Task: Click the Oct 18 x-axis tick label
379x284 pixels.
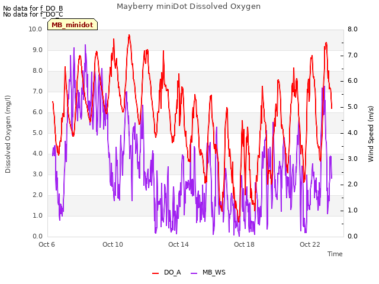Action: point(244,244)
